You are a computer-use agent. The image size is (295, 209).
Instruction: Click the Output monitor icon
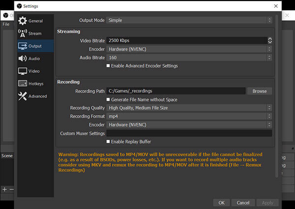[23, 46]
